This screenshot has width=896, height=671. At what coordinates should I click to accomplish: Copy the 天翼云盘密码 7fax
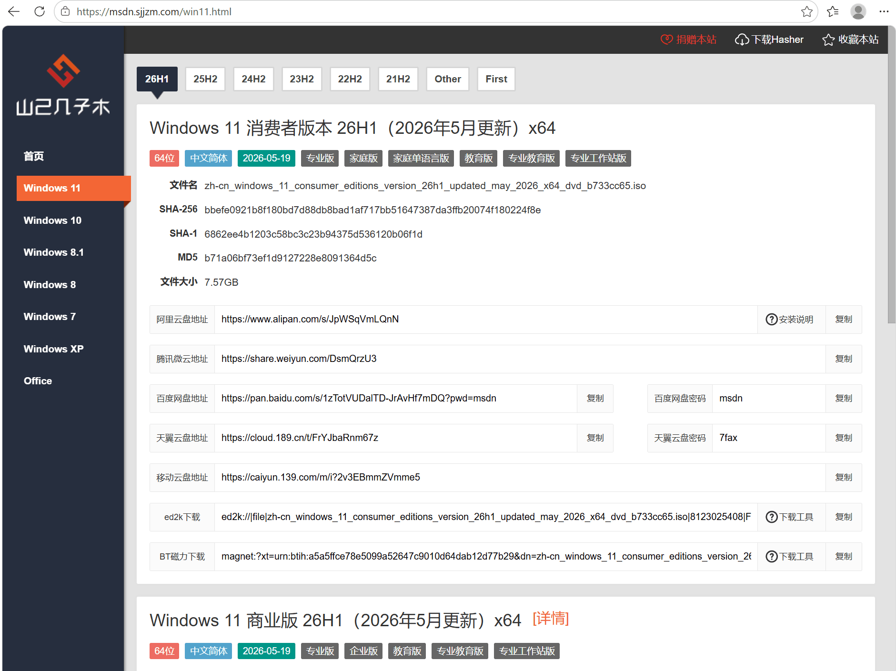[x=844, y=438]
